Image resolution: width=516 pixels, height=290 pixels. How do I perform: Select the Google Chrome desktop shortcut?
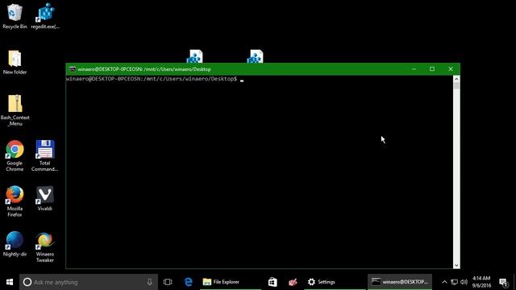pyautogui.click(x=15, y=155)
